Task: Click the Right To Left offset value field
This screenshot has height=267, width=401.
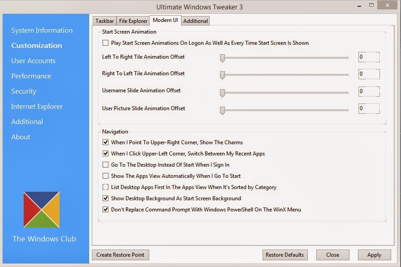Action: coord(369,74)
